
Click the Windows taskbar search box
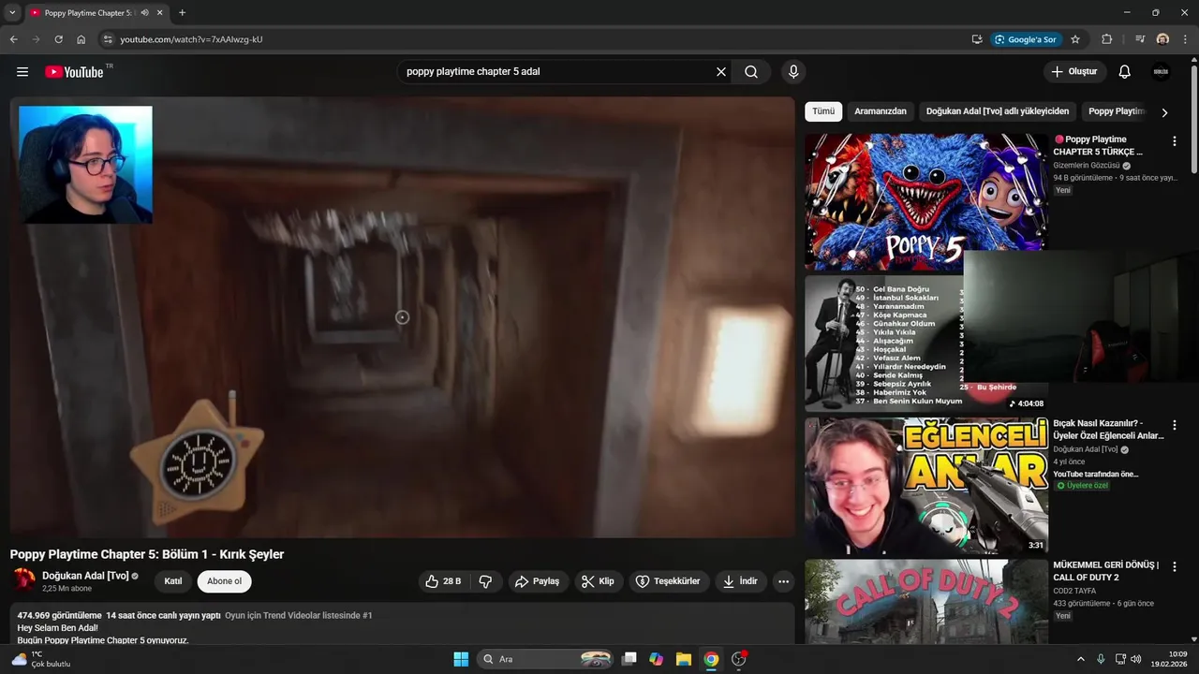546,659
